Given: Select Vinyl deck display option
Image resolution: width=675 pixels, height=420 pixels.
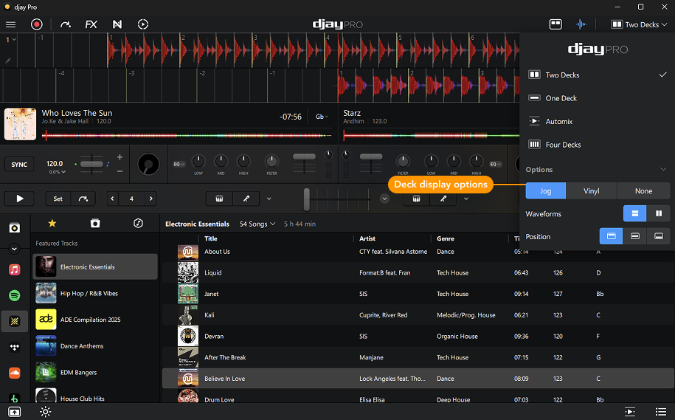Looking at the screenshot, I should coord(592,191).
